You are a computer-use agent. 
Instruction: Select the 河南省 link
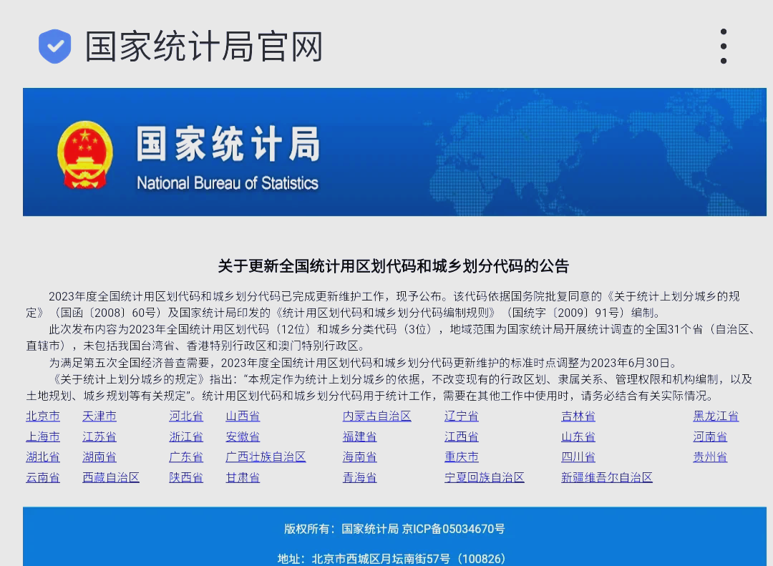[x=711, y=436]
